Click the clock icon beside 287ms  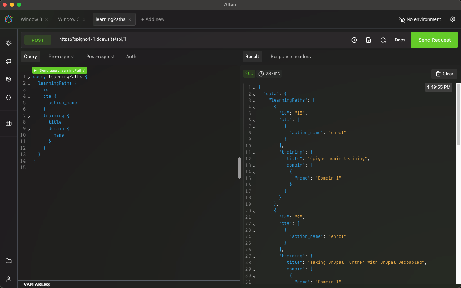click(x=261, y=74)
